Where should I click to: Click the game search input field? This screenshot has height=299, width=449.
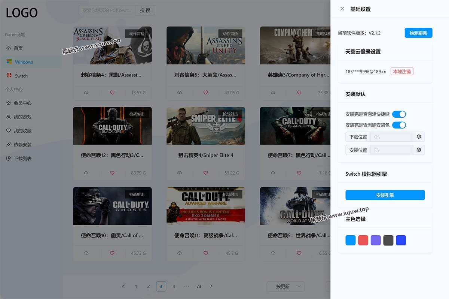tap(107, 10)
